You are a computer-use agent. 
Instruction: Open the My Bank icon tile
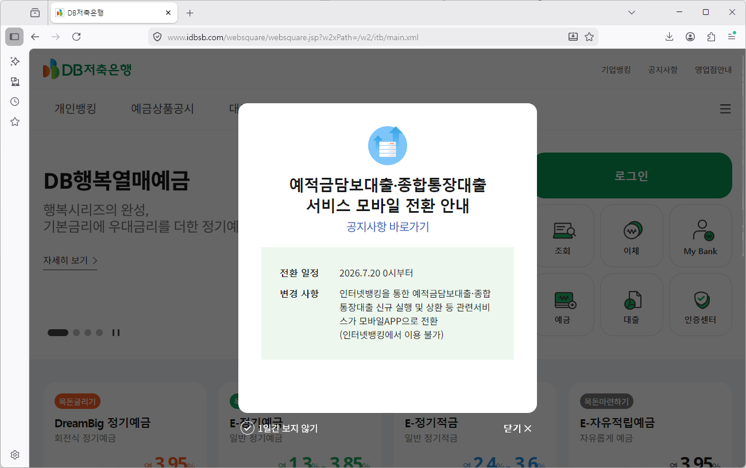tap(700, 236)
